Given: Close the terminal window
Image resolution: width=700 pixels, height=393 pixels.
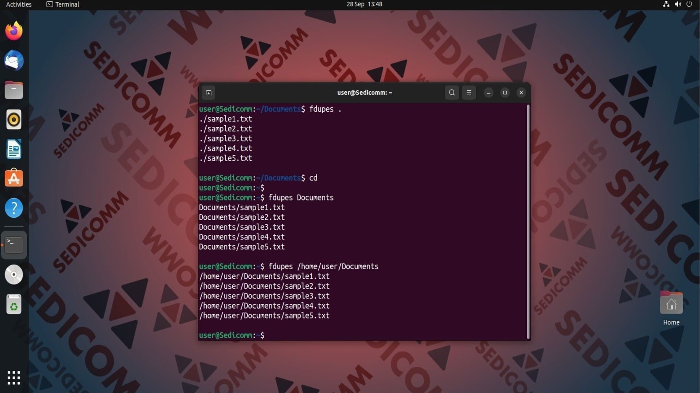Looking at the screenshot, I should [521, 93].
